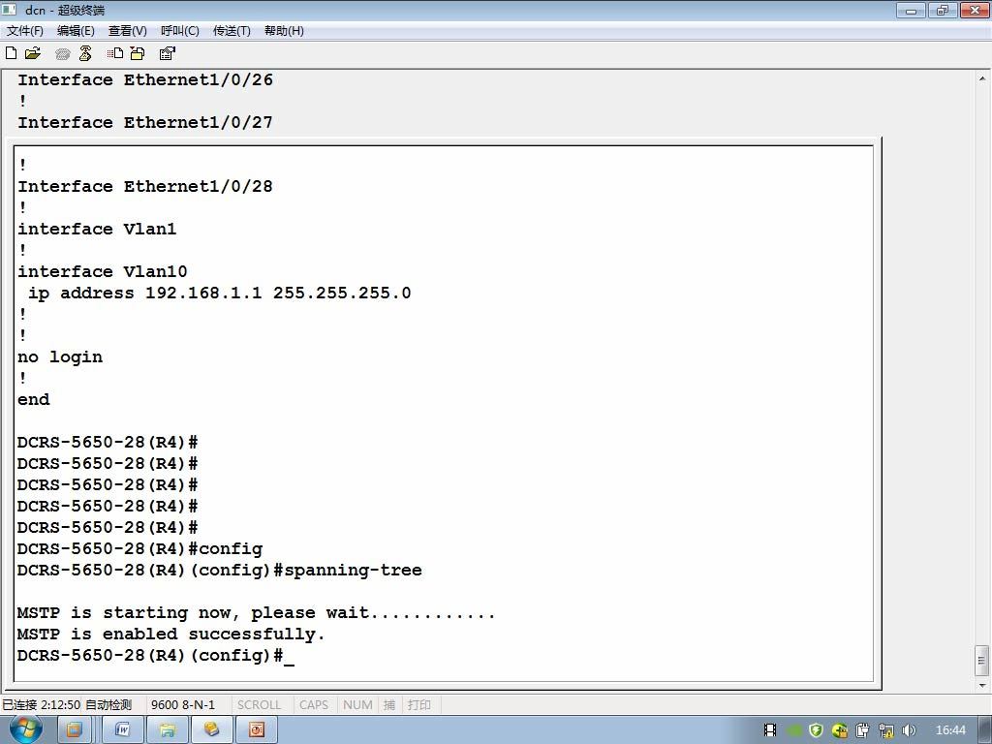This screenshot has height=744, width=992.
Task: Click the Properties toolbar icon
Action: coord(167,54)
